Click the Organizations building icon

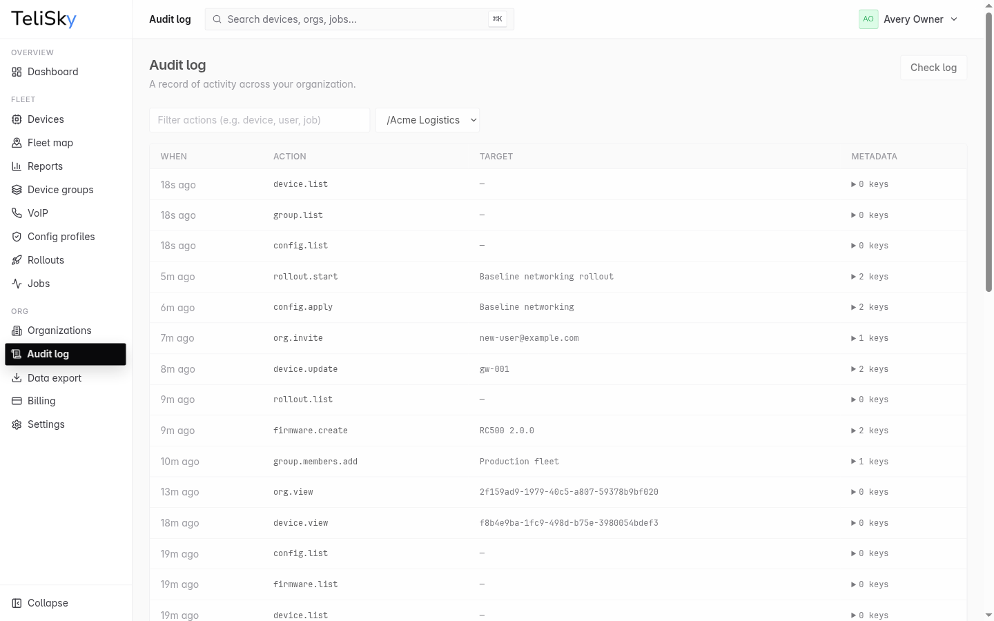[17, 331]
